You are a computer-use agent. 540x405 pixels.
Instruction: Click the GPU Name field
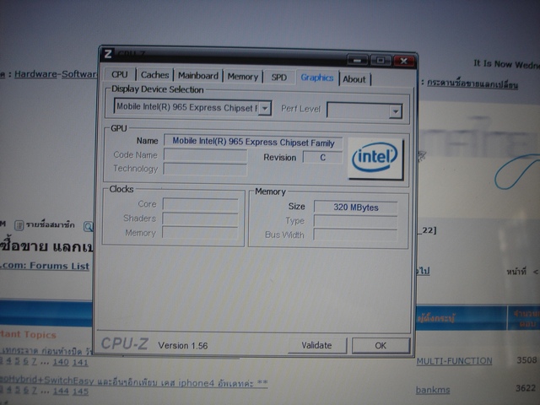(253, 142)
